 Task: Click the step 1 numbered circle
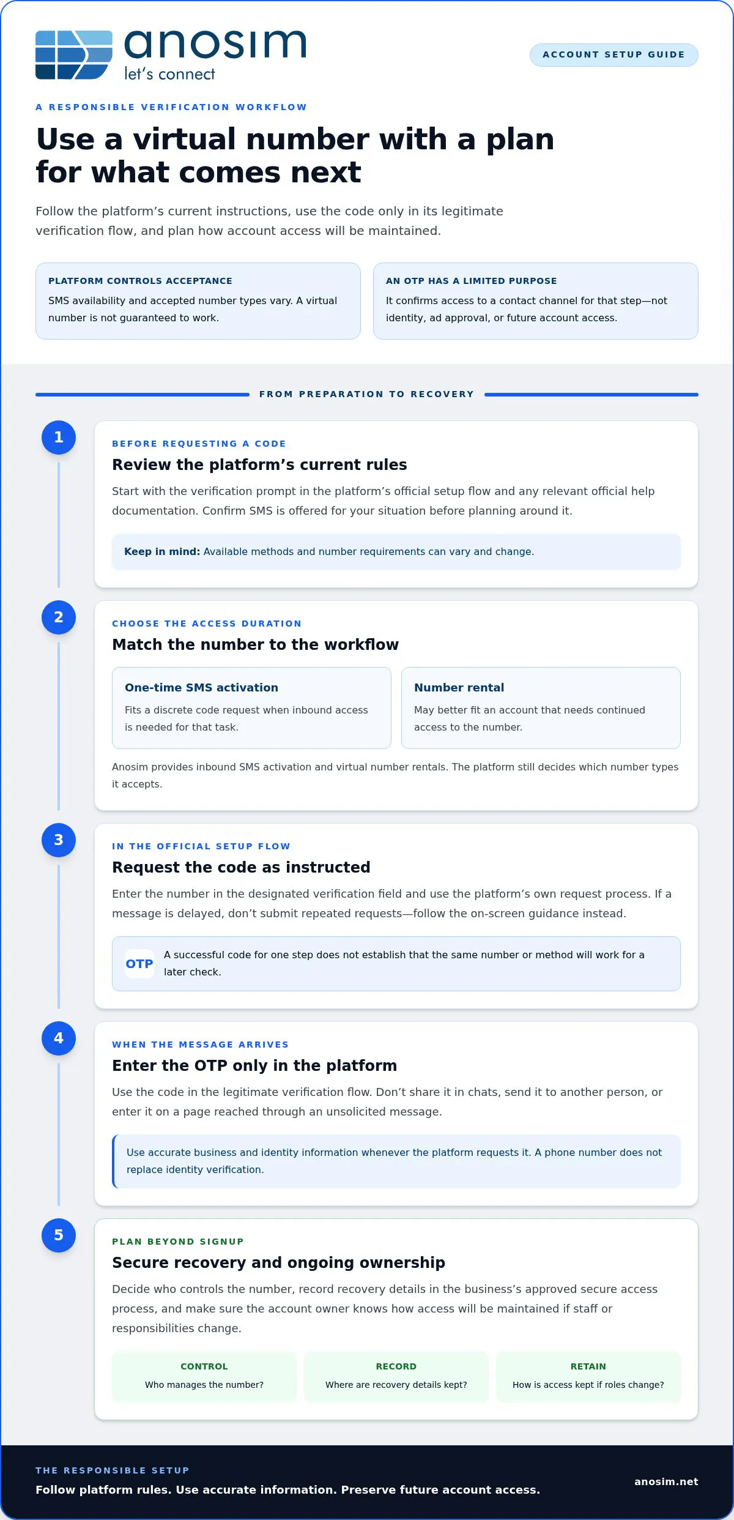(59, 438)
